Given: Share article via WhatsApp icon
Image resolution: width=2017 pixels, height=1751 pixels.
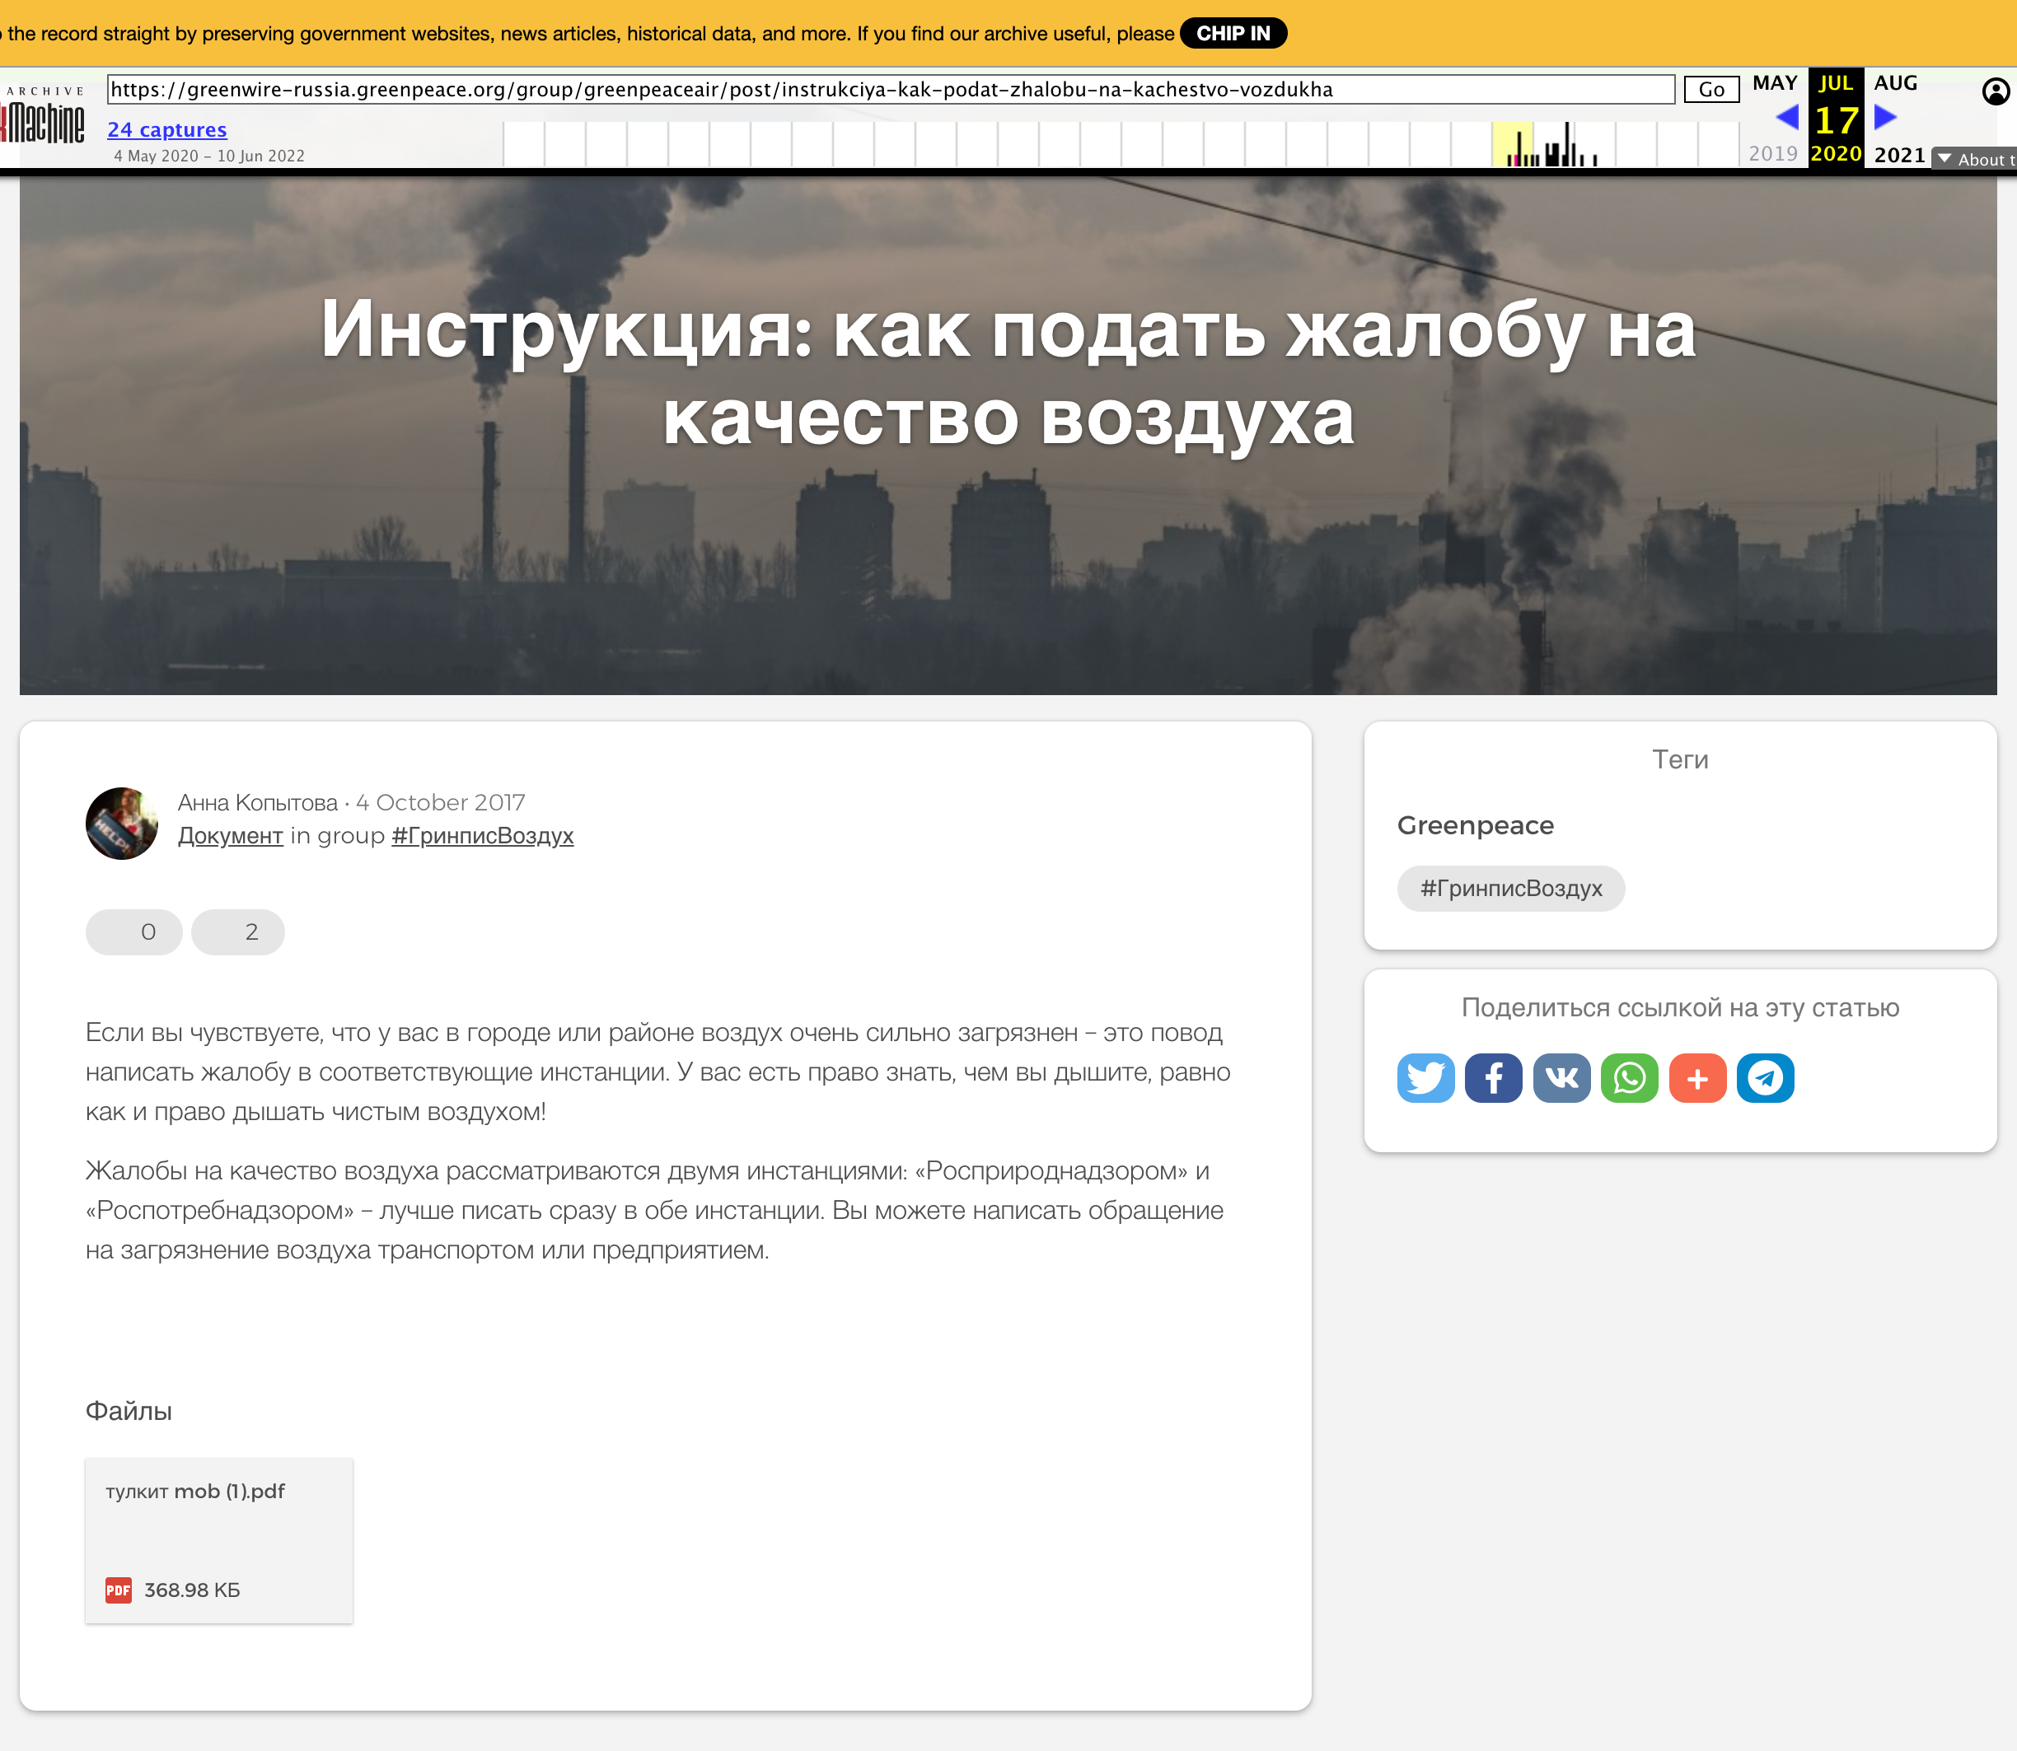Looking at the screenshot, I should (x=1629, y=1078).
